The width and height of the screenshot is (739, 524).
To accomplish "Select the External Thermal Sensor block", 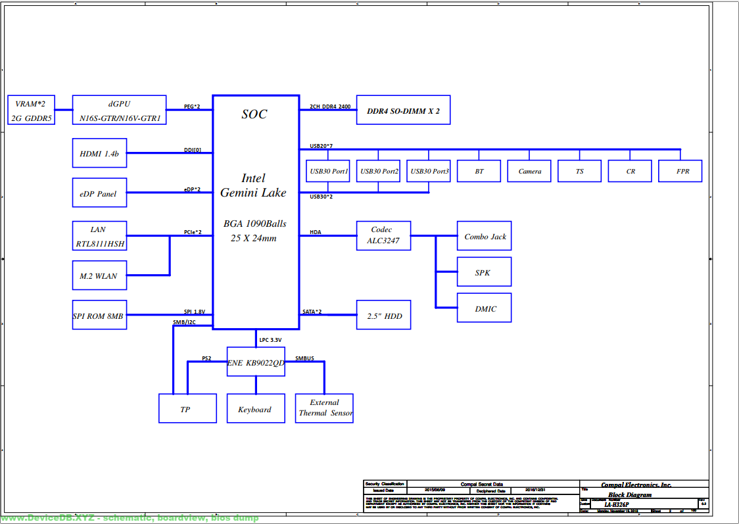I will (x=324, y=408).
